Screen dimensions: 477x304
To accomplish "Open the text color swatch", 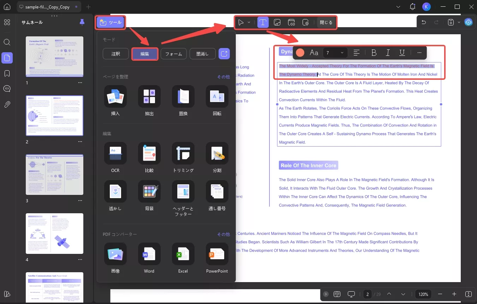I will pyautogui.click(x=299, y=52).
